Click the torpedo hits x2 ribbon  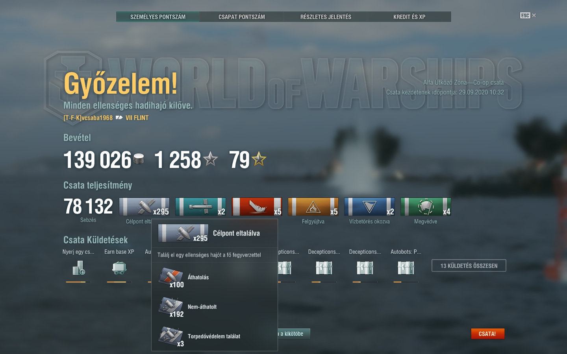201,207
